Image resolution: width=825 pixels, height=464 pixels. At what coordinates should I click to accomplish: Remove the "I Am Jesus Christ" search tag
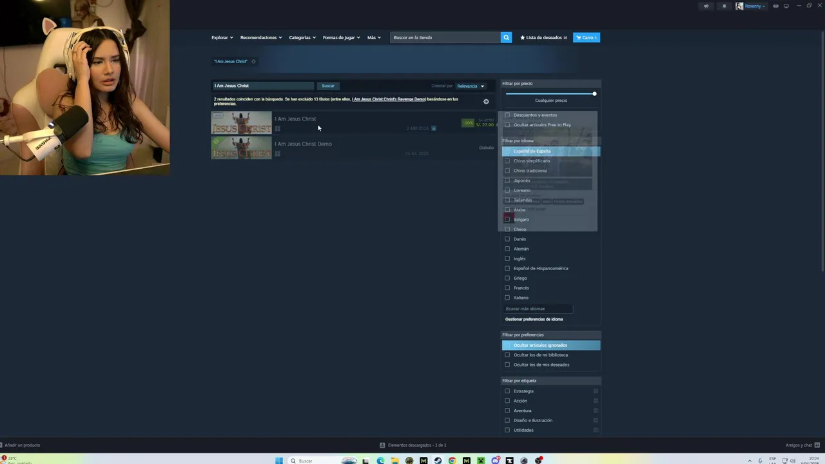pos(253,61)
